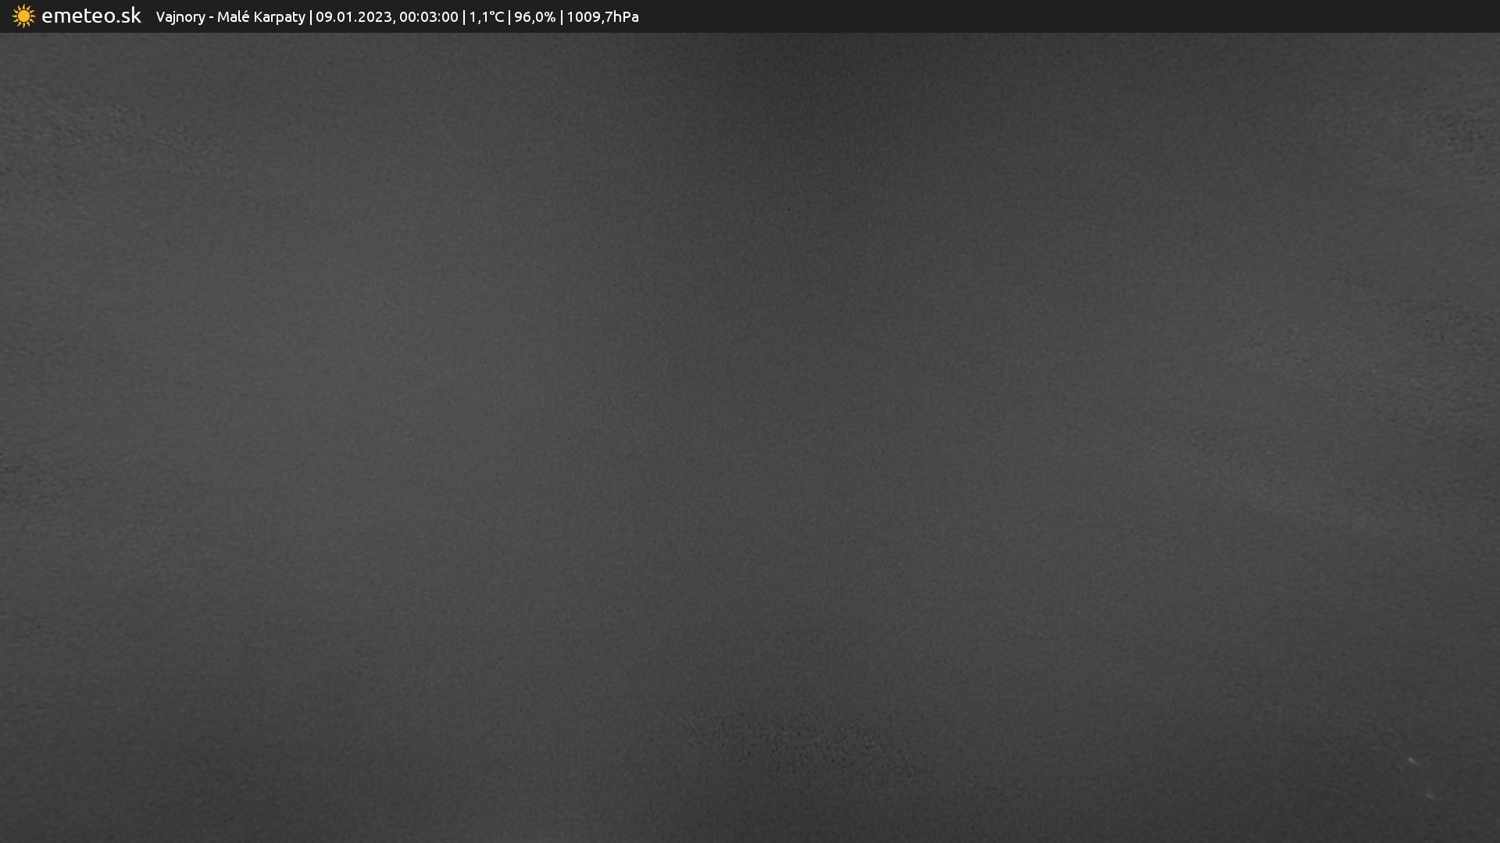
Task: Click the separator between temperature and humidity
Action: [509, 17]
